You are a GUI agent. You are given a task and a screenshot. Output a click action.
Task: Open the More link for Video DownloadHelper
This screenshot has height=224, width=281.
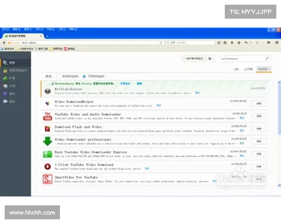tap(158, 105)
